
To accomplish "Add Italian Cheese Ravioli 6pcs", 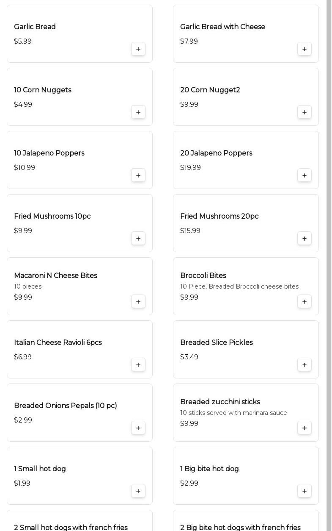I will point(138,365).
